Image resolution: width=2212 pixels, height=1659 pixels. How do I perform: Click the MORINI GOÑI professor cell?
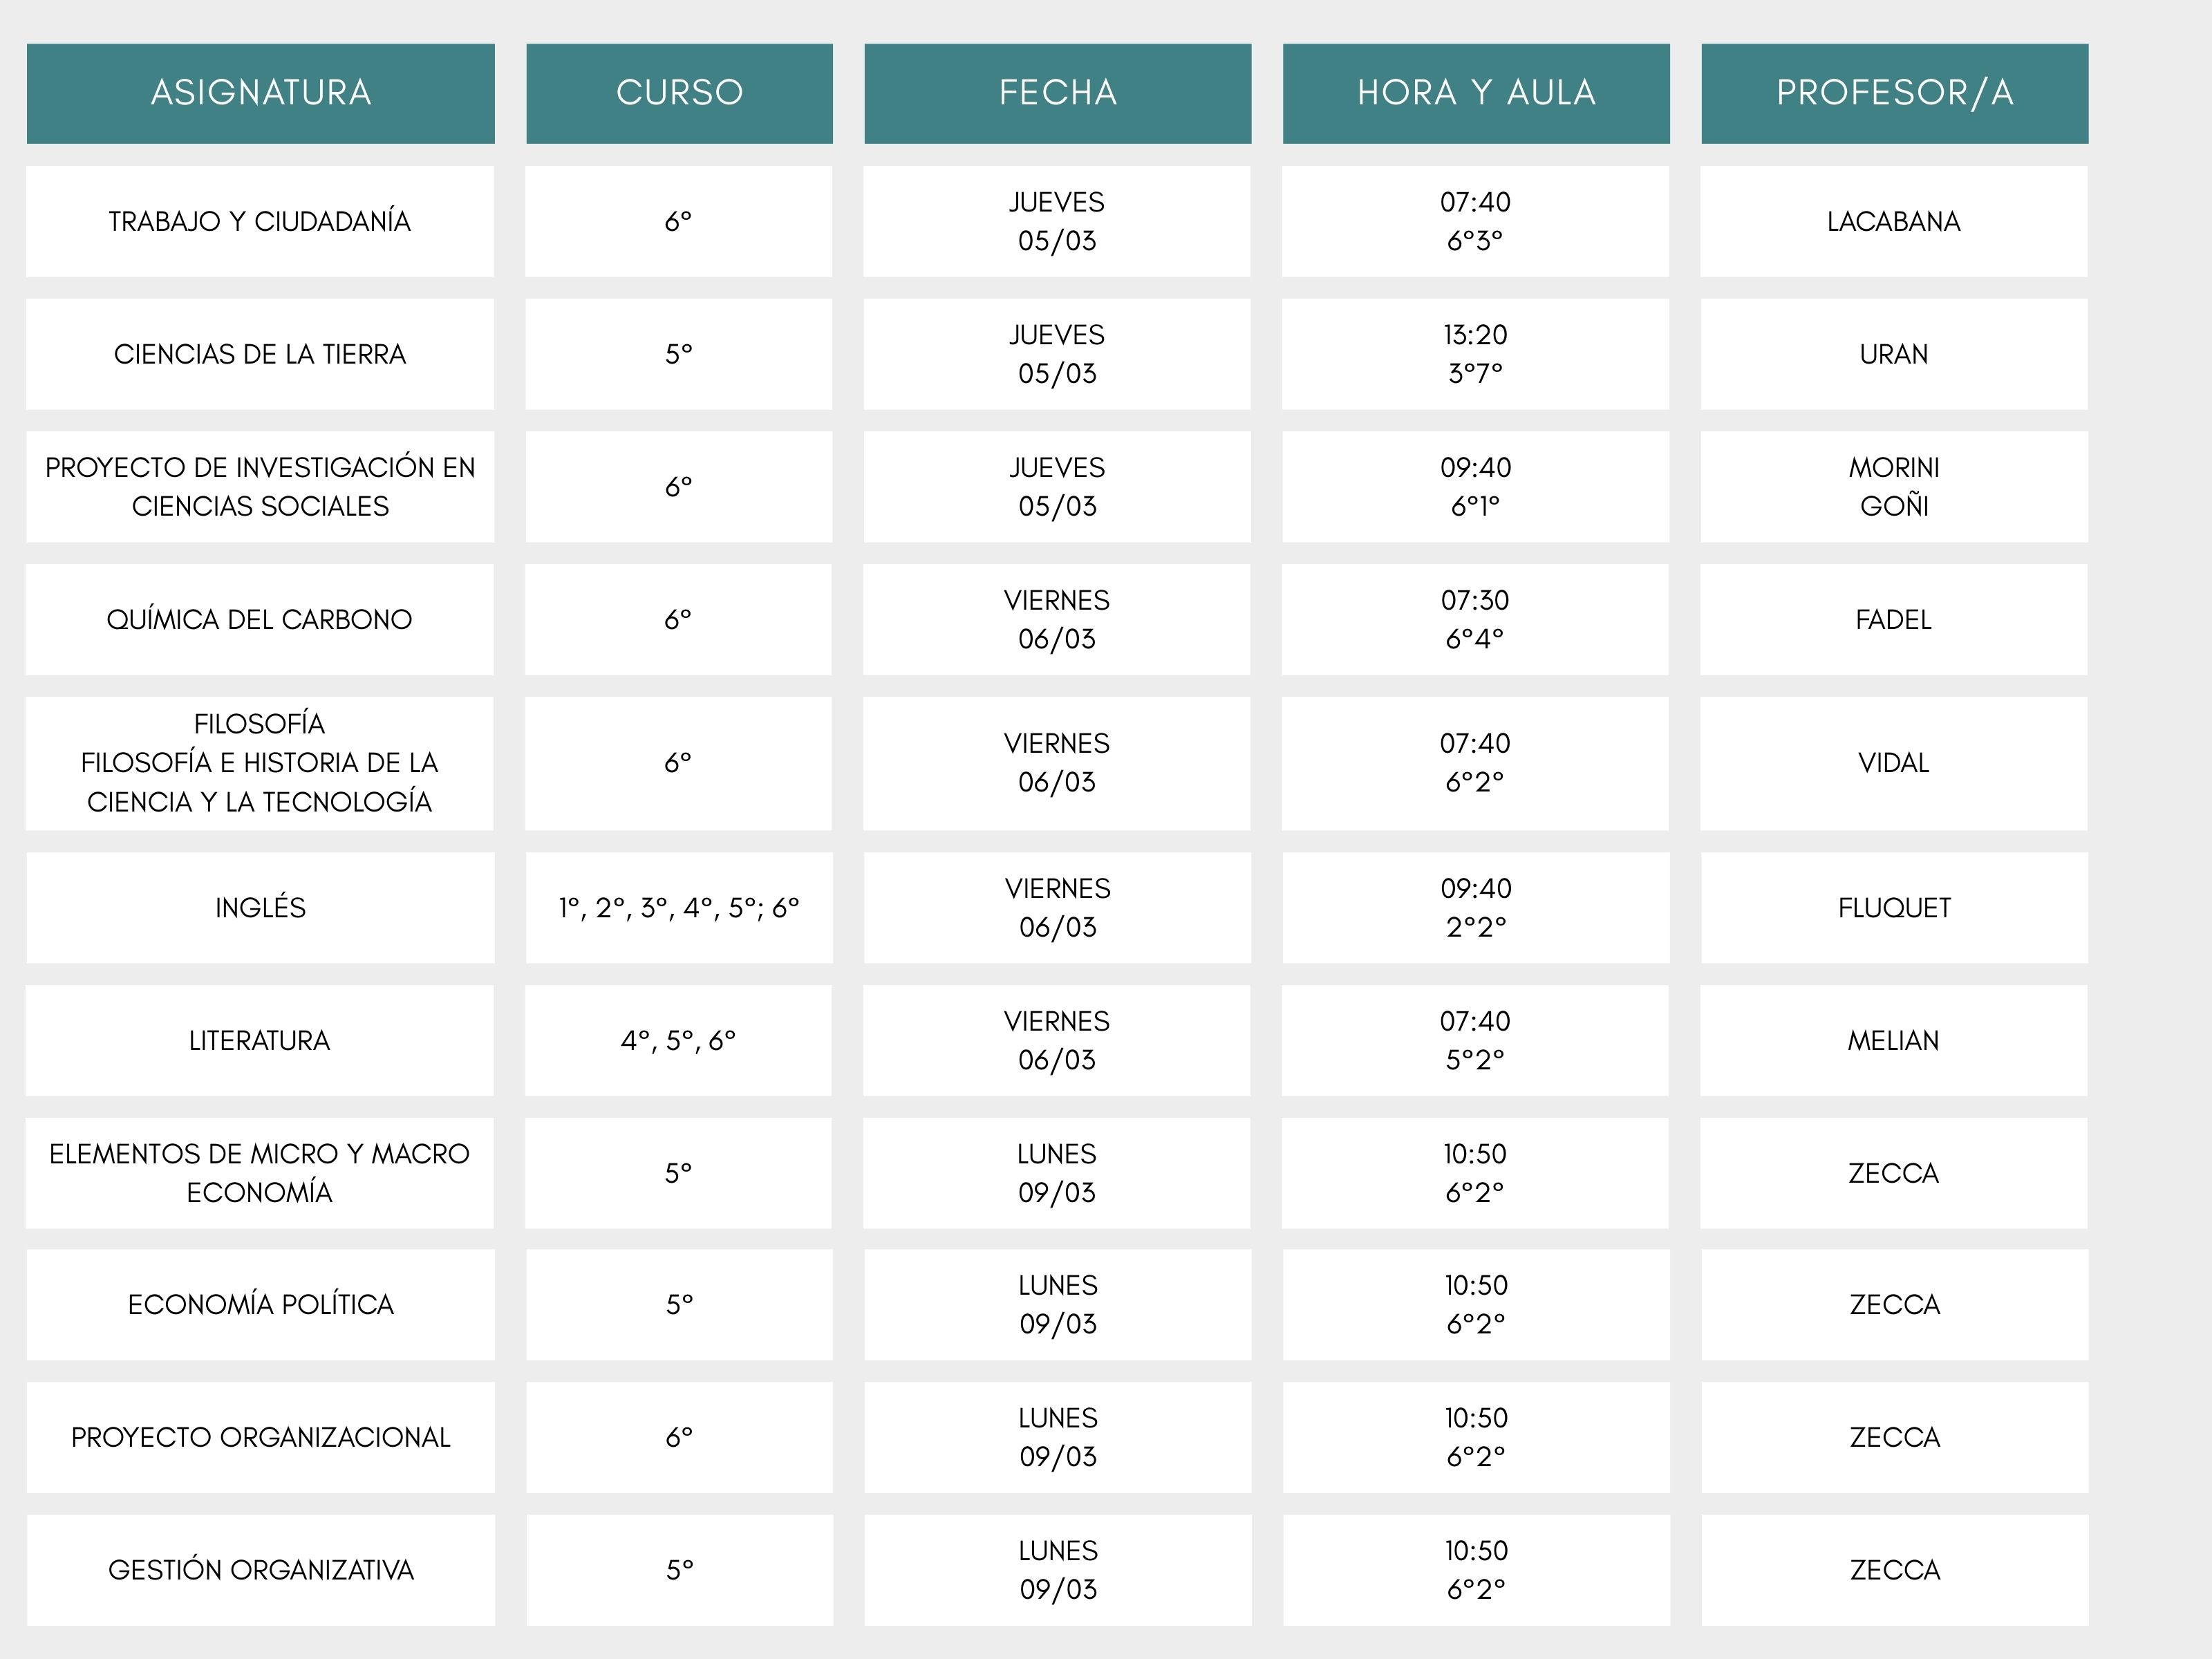coord(1894,487)
